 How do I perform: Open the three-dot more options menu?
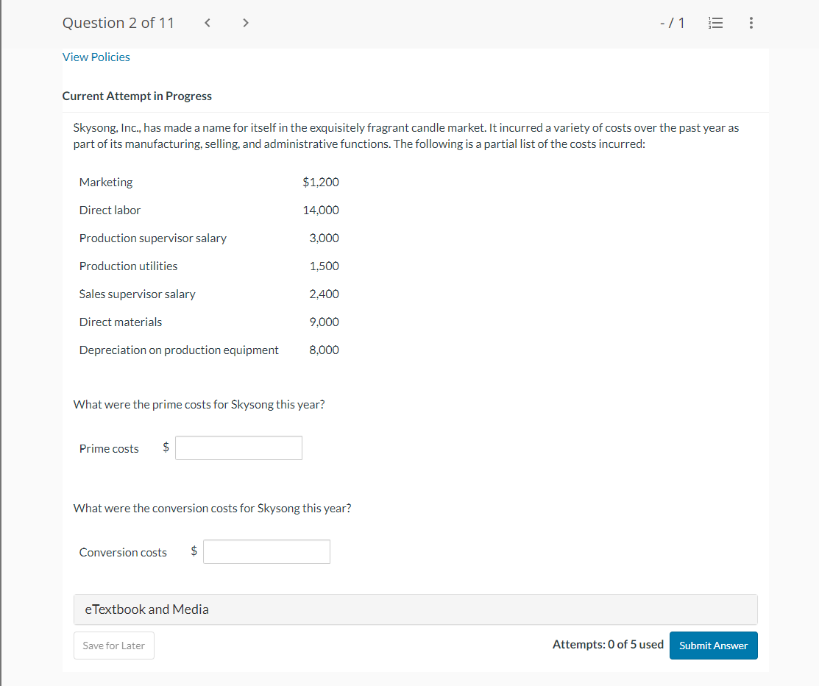(x=751, y=23)
